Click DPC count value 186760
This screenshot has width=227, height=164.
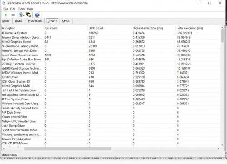[94, 33]
